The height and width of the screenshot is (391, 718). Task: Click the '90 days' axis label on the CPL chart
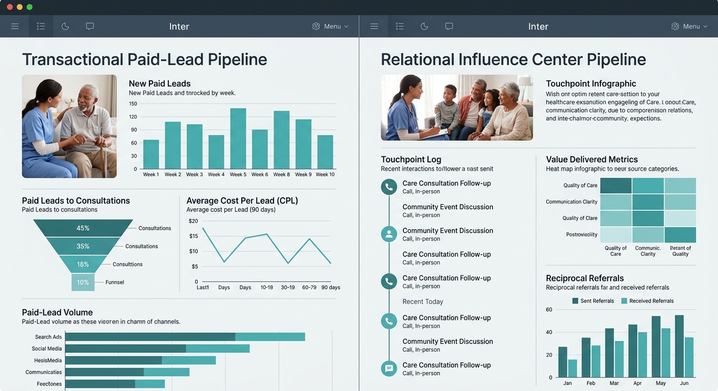tap(331, 288)
